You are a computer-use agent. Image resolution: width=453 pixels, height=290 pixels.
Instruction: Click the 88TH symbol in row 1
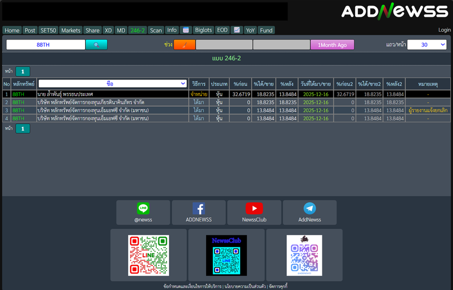coord(18,94)
